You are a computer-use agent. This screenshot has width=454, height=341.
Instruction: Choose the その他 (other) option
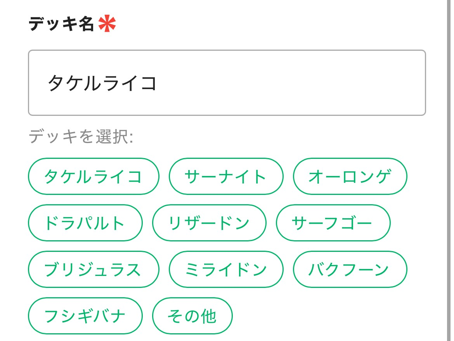click(x=192, y=316)
